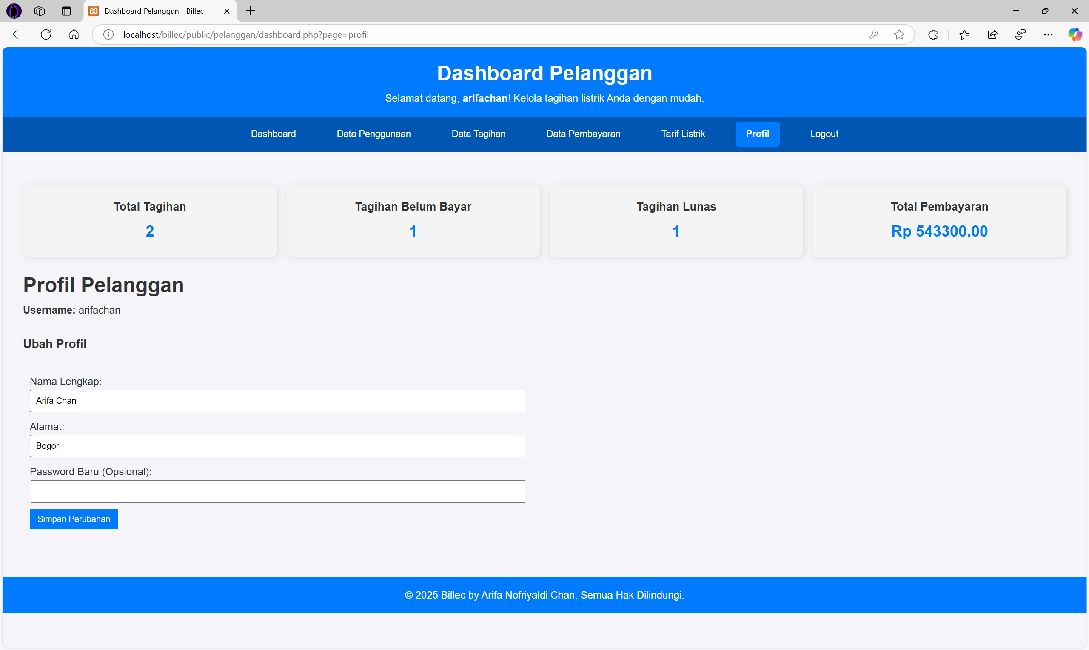Reload the page with refresh icon
This screenshot has width=1089, height=650.
[x=46, y=34]
